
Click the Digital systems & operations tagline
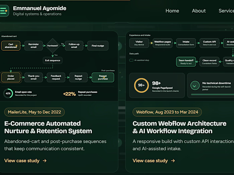37,14
